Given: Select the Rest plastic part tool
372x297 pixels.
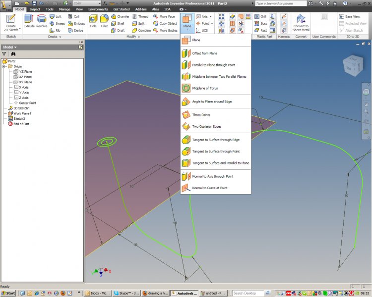Looking at the screenshot, I should click(260, 30).
